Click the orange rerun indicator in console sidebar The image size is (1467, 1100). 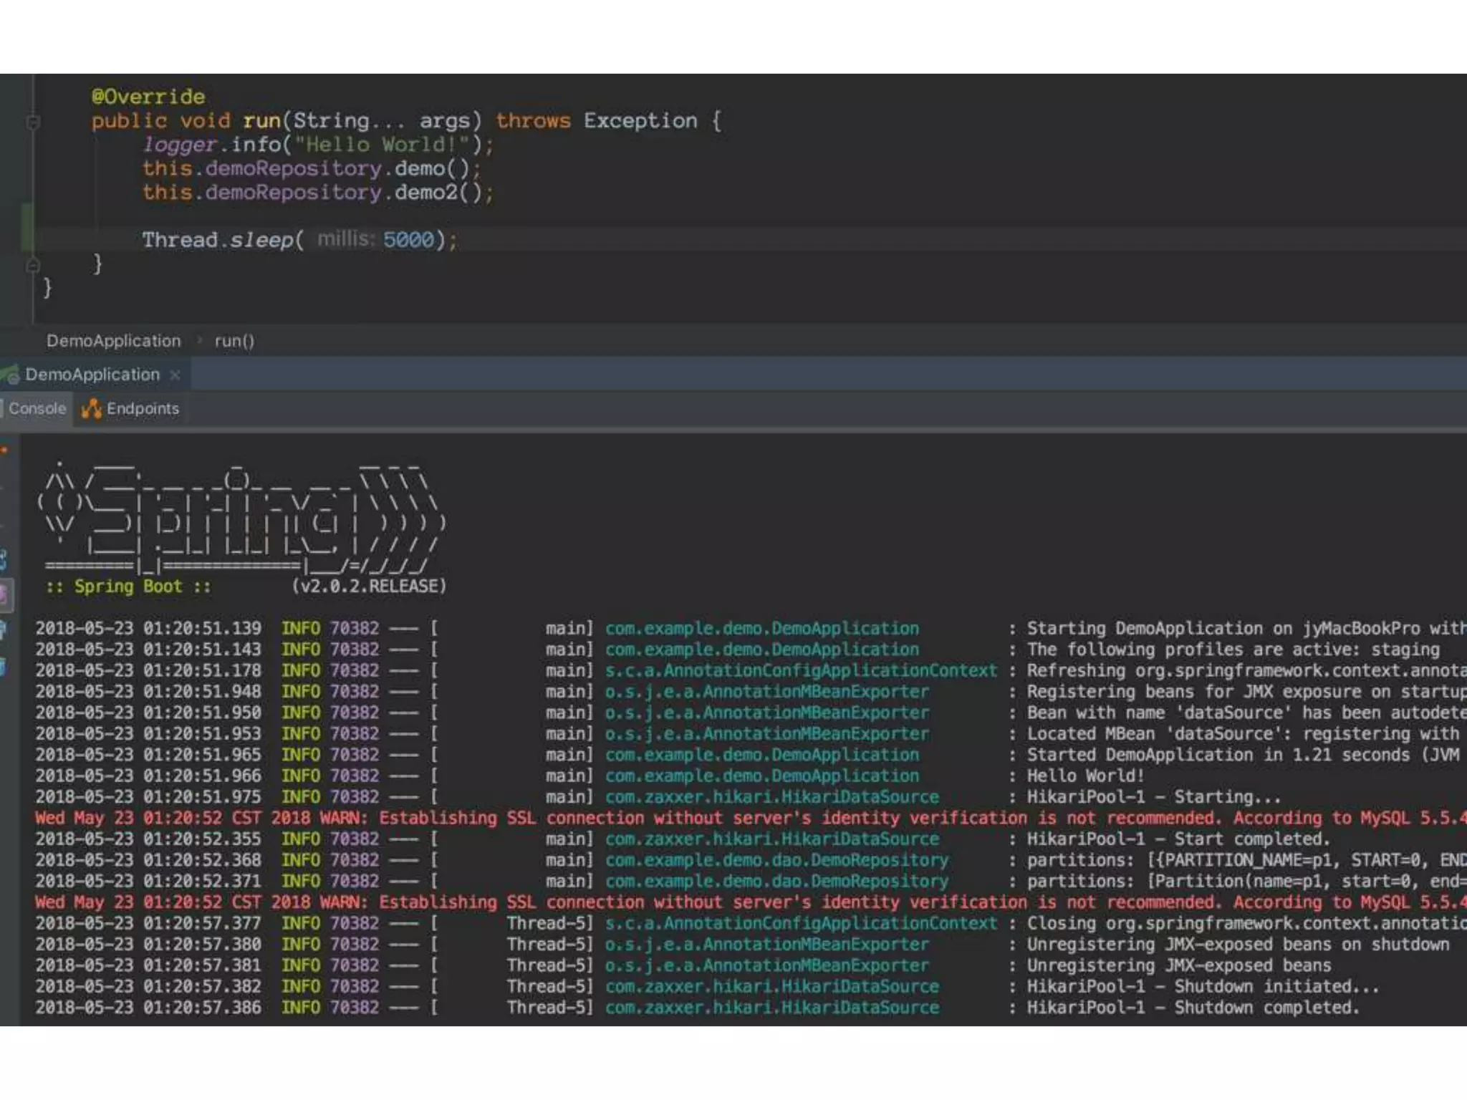pos(4,450)
